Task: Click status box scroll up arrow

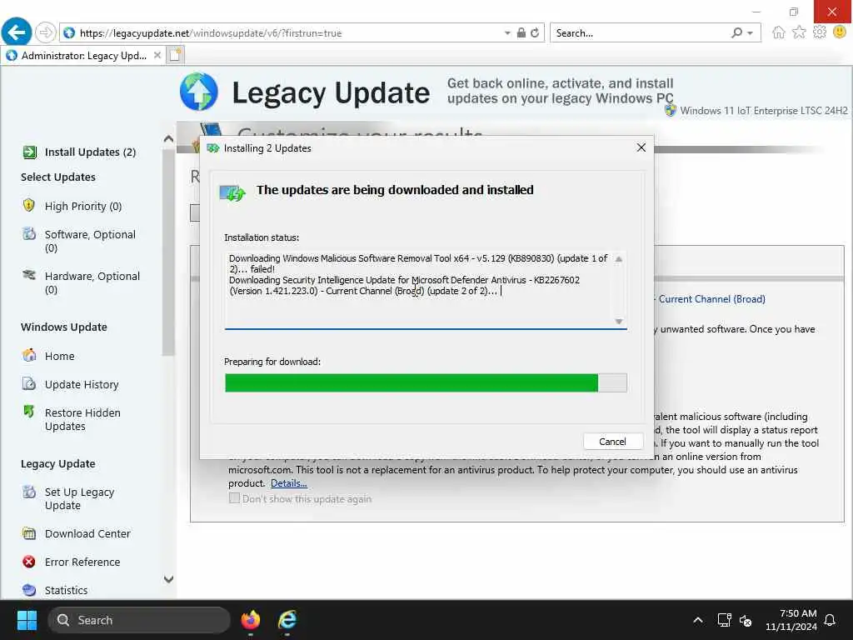Action: (x=619, y=260)
